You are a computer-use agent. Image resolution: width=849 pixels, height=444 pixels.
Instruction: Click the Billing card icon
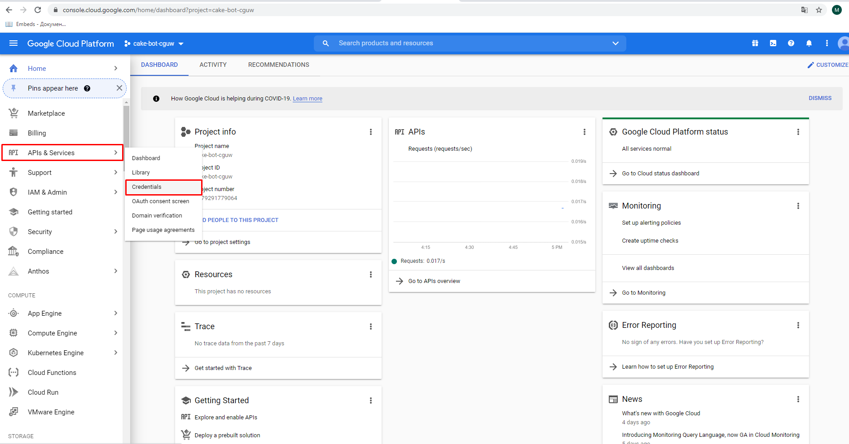click(x=13, y=133)
